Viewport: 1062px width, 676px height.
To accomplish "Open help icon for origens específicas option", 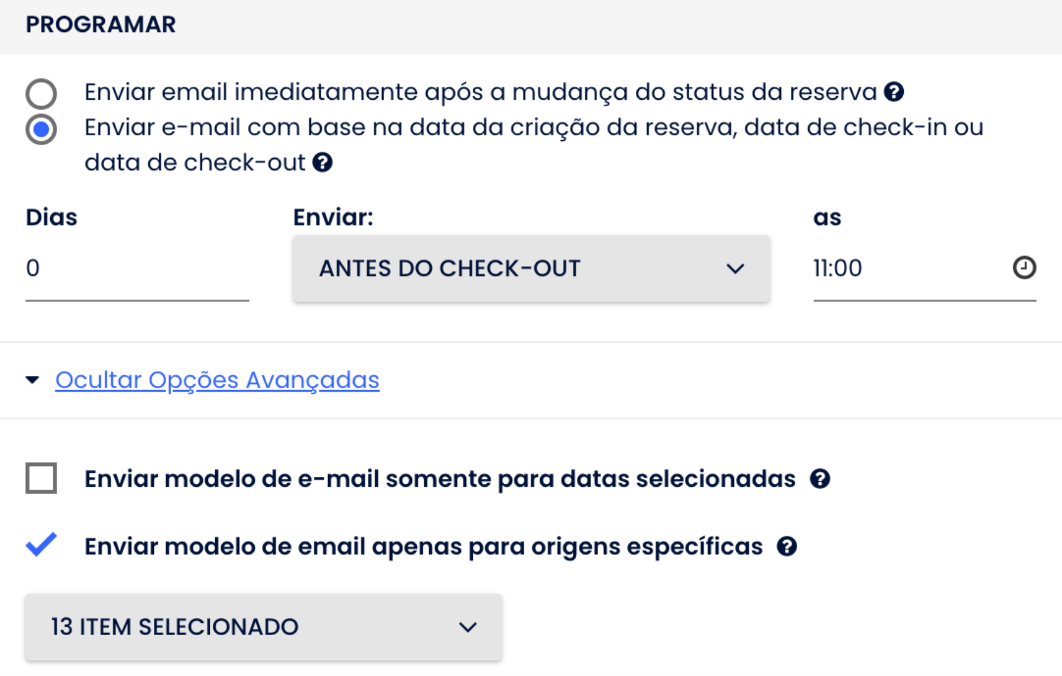I will 787,546.
